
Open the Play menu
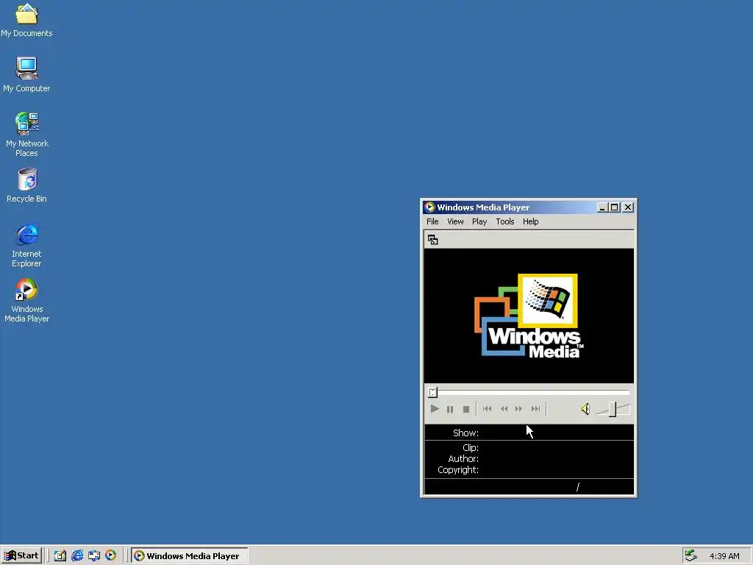coord(479,221)
